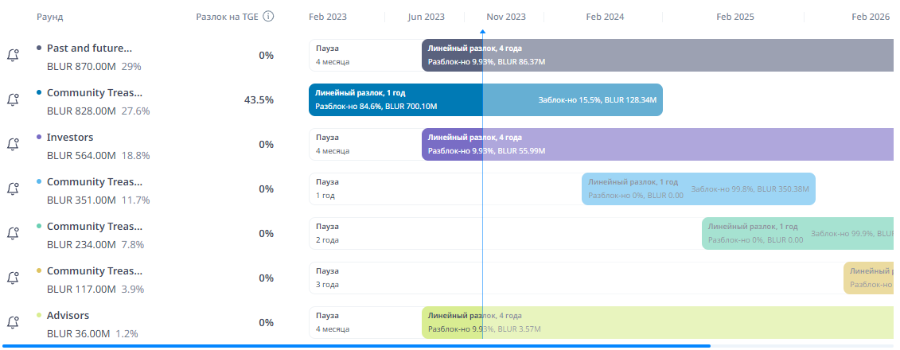Screen dimensions: 900x350
Task: Click the light green color dot beside Advisors
Action: pyautogui.click(x=39, y=314)
